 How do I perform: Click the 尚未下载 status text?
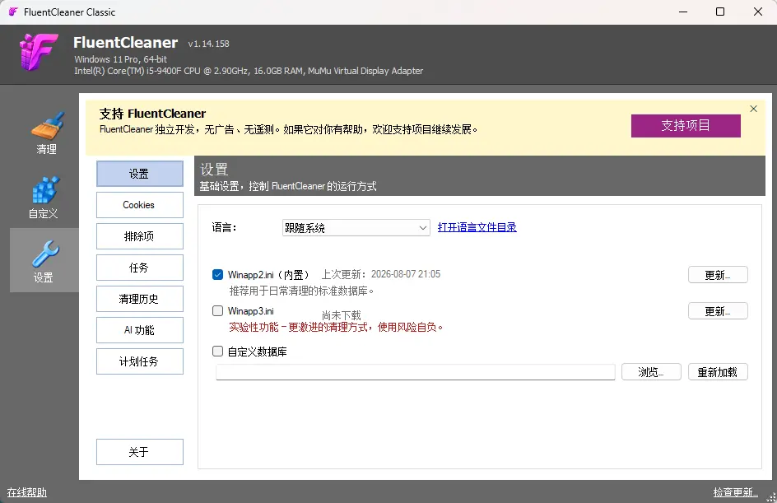click(x=341, y=315)
